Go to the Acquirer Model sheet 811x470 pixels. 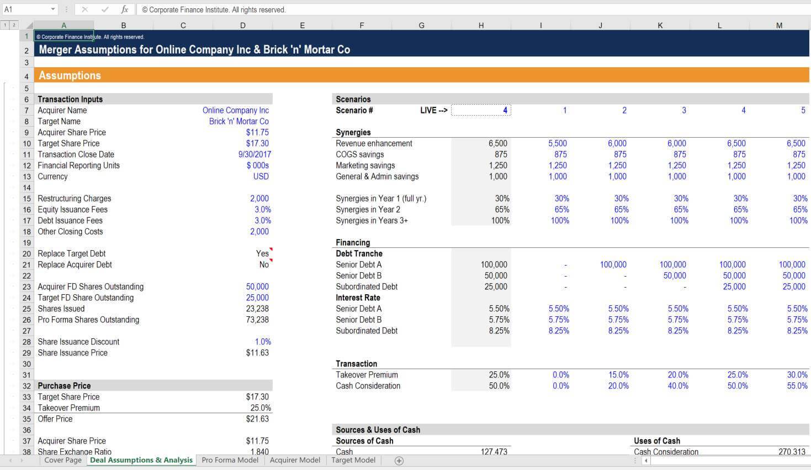(295, 460)
